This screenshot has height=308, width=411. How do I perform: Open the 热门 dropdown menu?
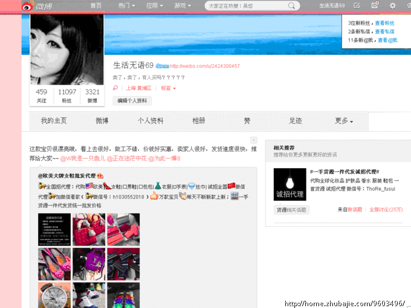(126, 5)
